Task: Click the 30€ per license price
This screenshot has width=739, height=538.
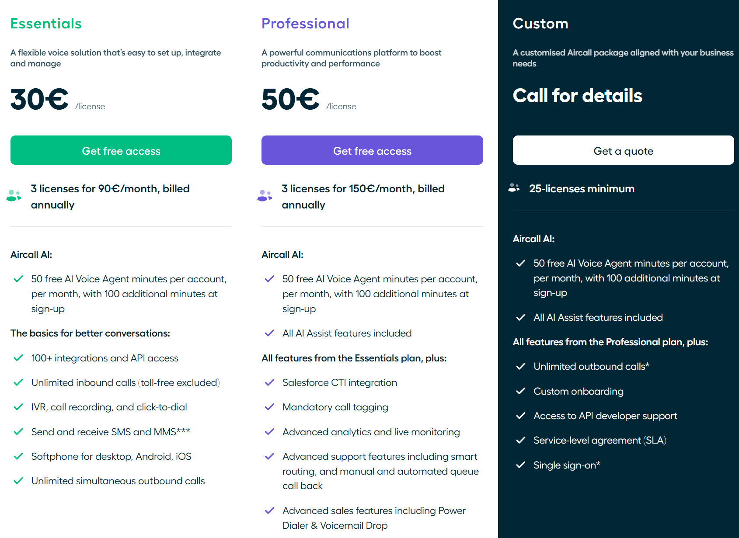Action: click(x=40, y=99)
